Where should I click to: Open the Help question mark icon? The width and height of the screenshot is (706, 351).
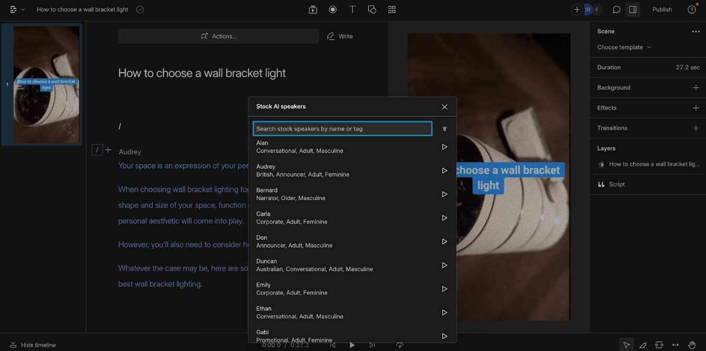[x=691, y=9]
